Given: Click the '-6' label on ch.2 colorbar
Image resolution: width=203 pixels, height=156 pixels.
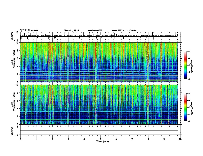Looking at the screenshot, I should coord(189,114).
